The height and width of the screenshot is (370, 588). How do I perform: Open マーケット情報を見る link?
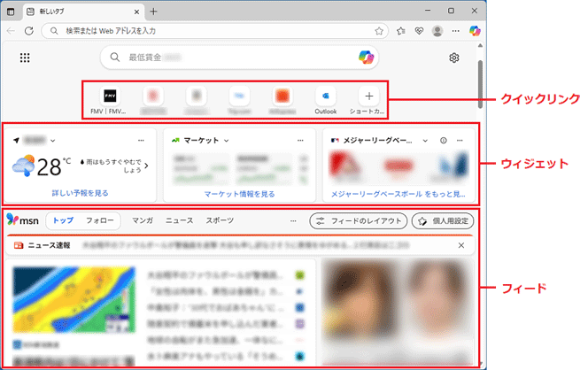coord(239,194)
